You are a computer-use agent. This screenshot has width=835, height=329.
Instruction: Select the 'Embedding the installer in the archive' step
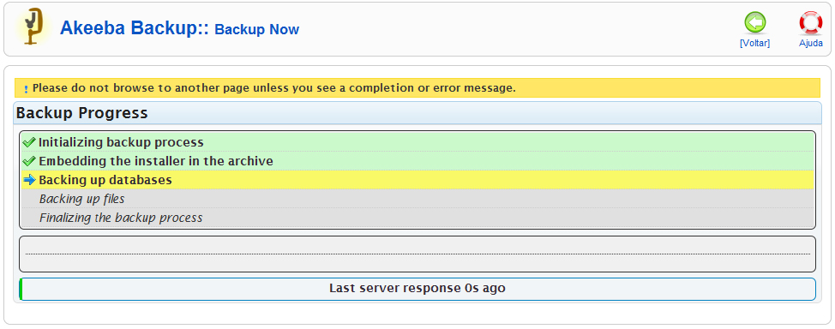[417, 161]
